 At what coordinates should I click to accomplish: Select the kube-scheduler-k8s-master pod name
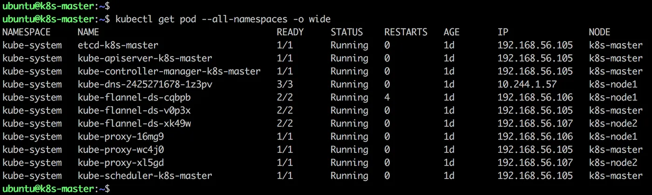[145, 176]
